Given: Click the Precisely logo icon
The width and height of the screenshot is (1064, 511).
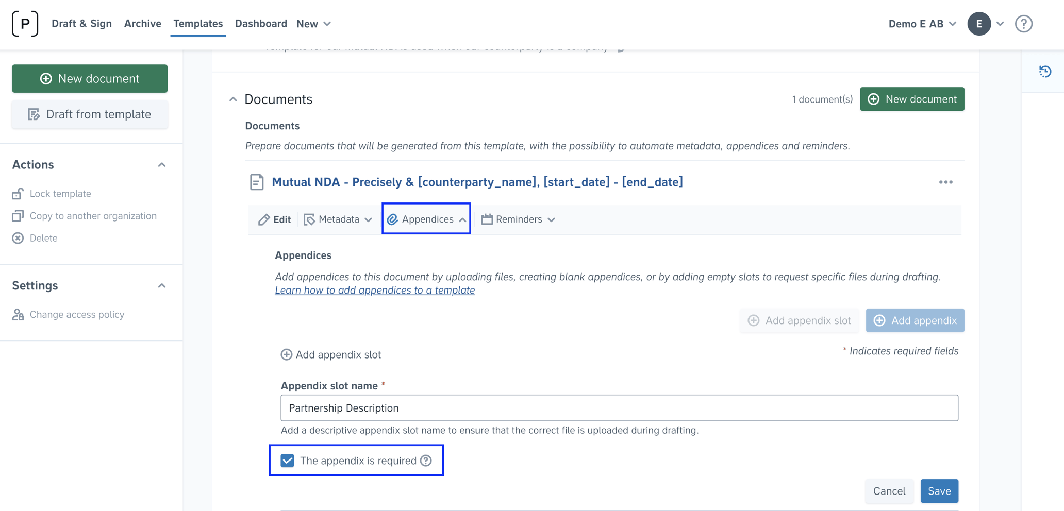Looking at the screenshot, I should pos(25,23).
